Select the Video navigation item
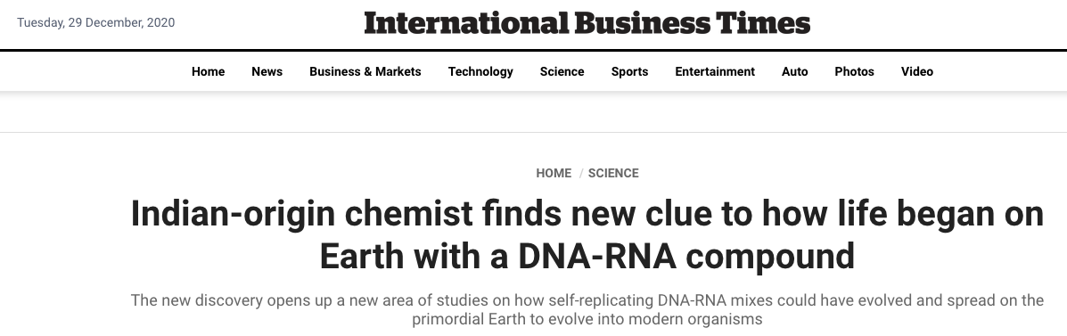 pyautogui.click(x=917, y=71)
